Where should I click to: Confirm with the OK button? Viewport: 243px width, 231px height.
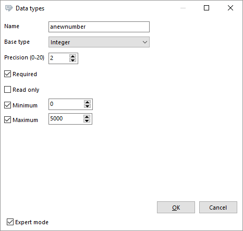[176, 208]
